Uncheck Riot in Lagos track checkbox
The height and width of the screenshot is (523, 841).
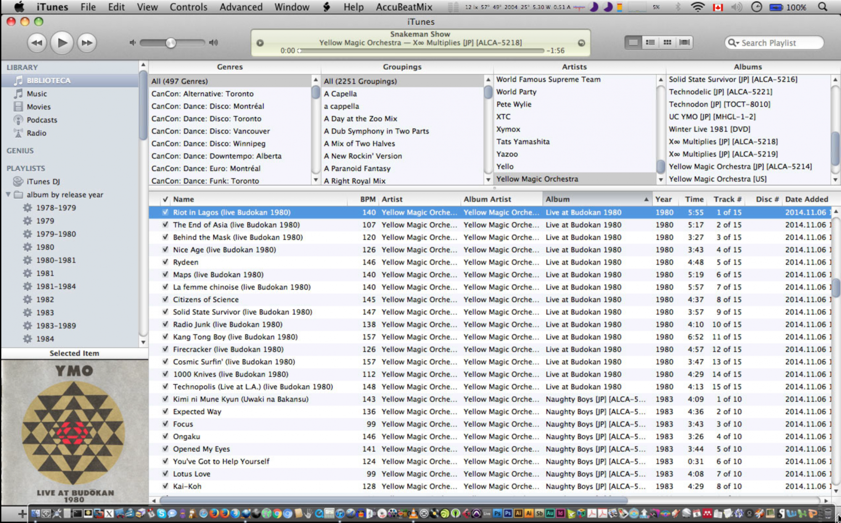tap(165, 212)
